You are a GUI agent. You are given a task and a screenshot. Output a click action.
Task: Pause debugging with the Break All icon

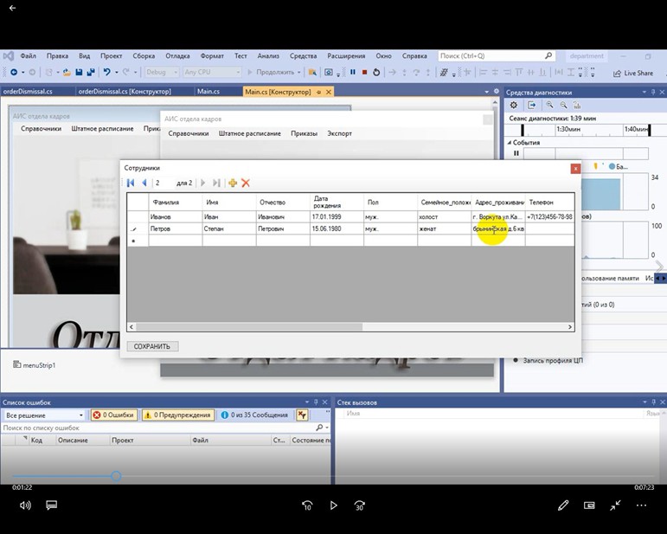pos(353,73)
